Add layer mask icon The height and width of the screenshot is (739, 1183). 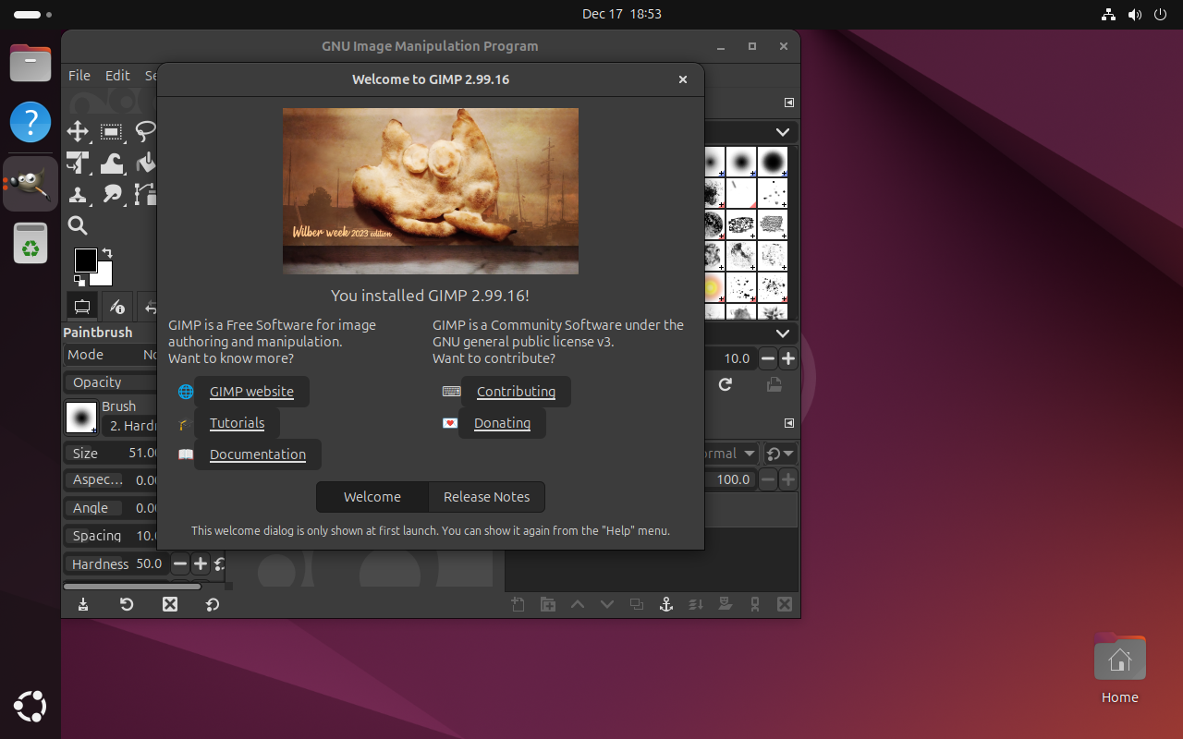[x=726, y=604]
